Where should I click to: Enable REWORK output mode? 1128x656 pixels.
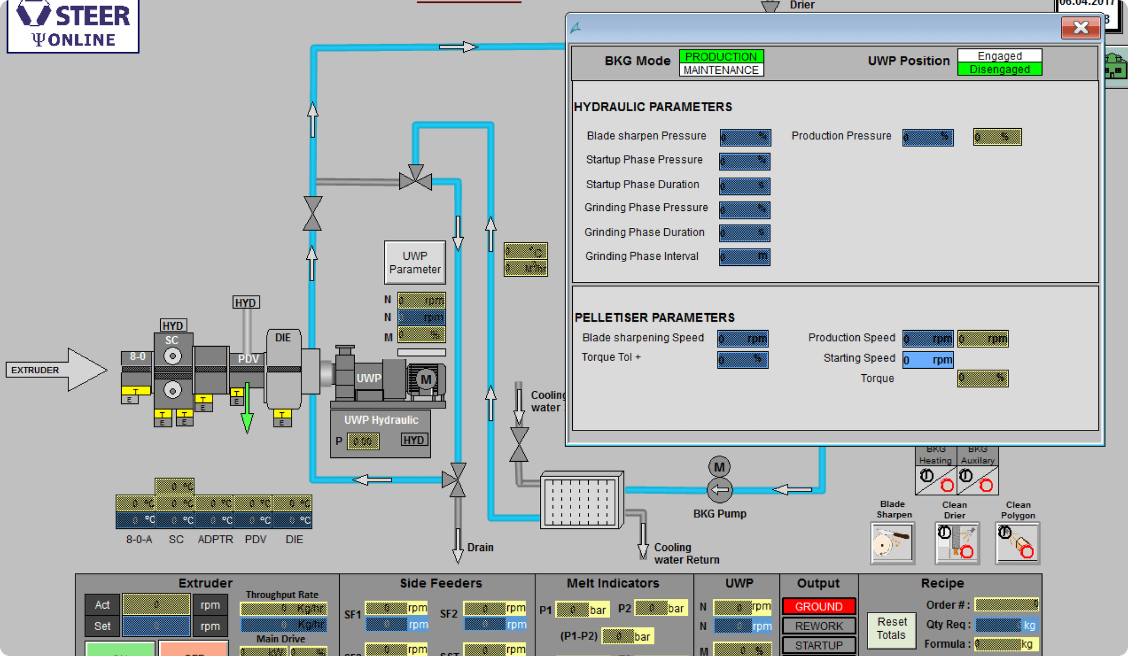pos(818,626)
